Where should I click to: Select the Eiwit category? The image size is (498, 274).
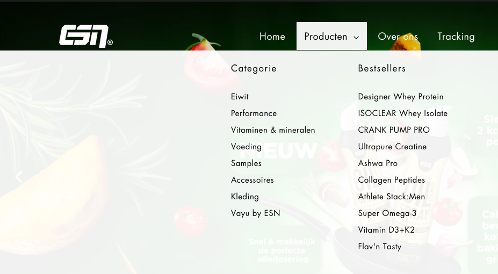click(x=240, y=97)
